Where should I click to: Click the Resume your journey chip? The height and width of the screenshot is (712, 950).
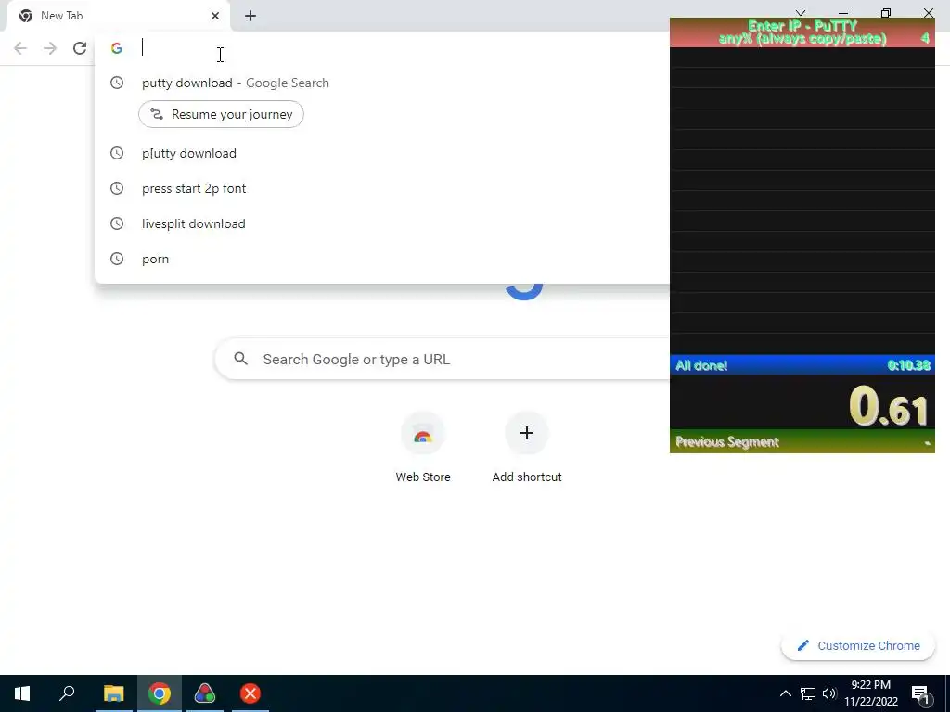pyautogui.click(x=221, y=114)
